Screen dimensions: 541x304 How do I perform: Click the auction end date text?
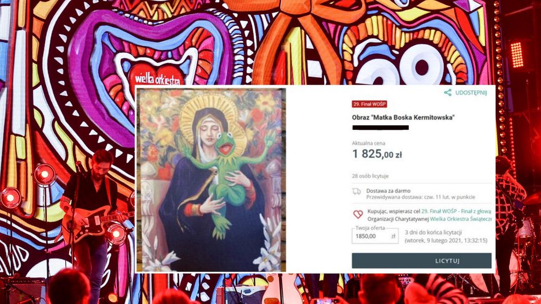click(446, 241)
